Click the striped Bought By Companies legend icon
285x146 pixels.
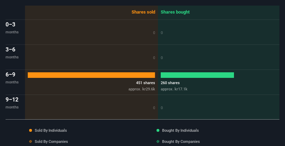coord(158,141)
